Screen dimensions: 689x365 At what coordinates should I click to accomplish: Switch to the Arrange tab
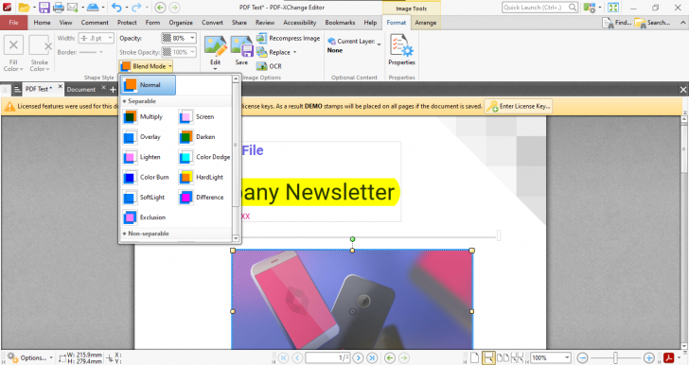tap(425, 23)
